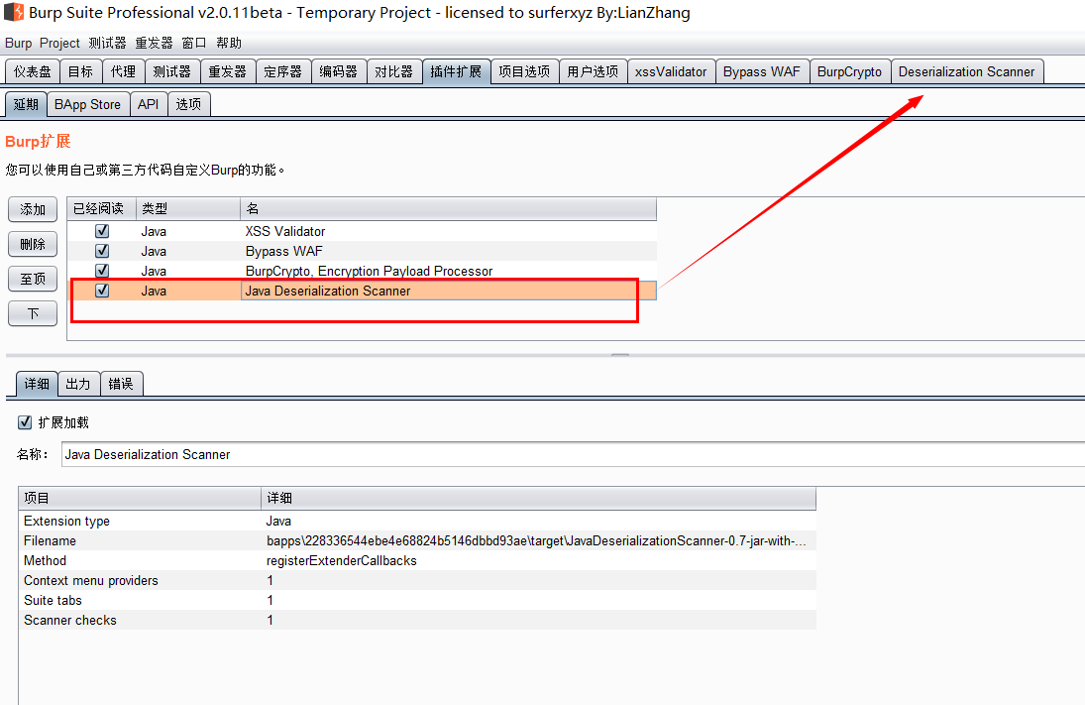Select the Java Deserialization Scanner row

pyautogui.click(x=362, y=291)
